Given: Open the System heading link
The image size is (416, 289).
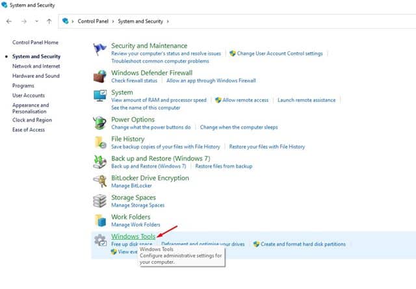Looking at the screenshot, I should [122, 92].
